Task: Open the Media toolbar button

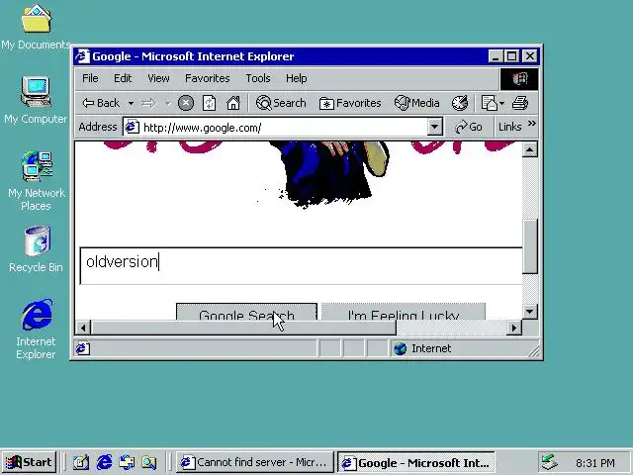Action: click(417, 103)
